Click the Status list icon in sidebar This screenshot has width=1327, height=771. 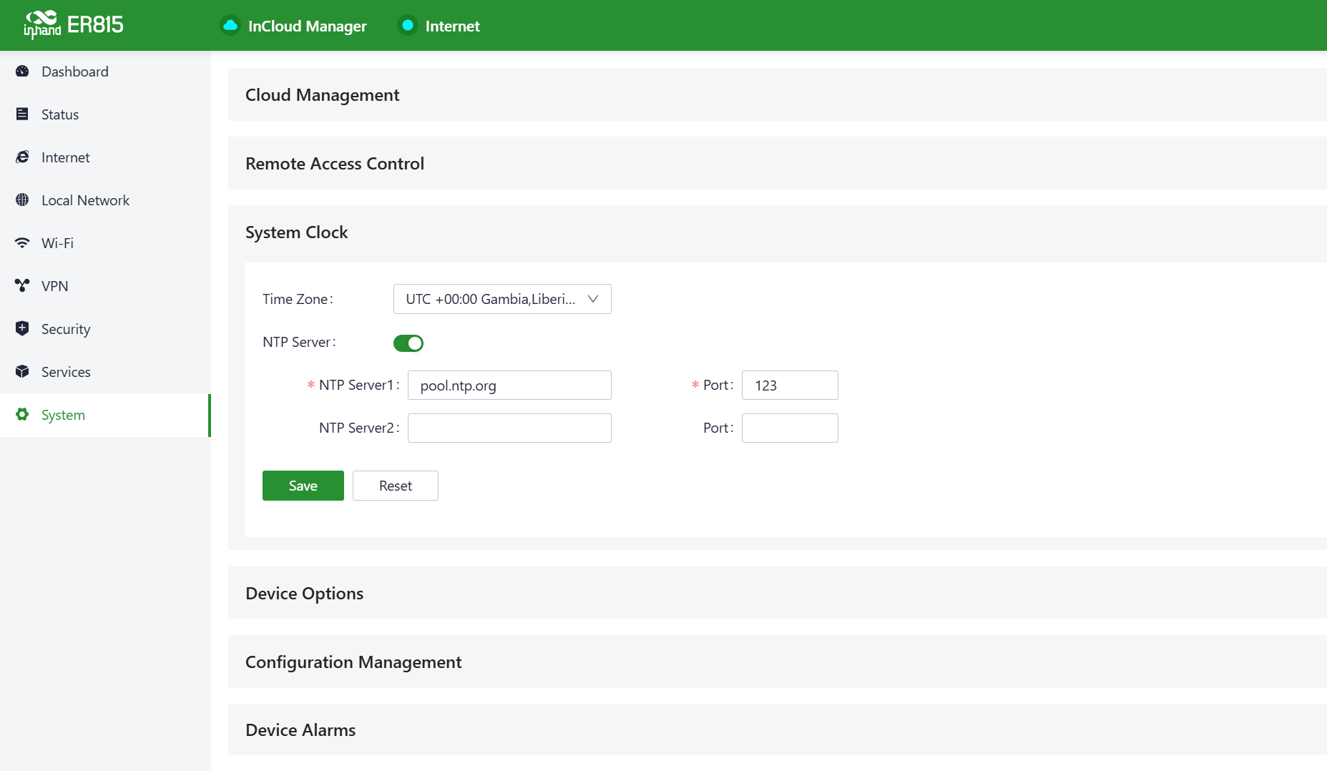[22, 114]
